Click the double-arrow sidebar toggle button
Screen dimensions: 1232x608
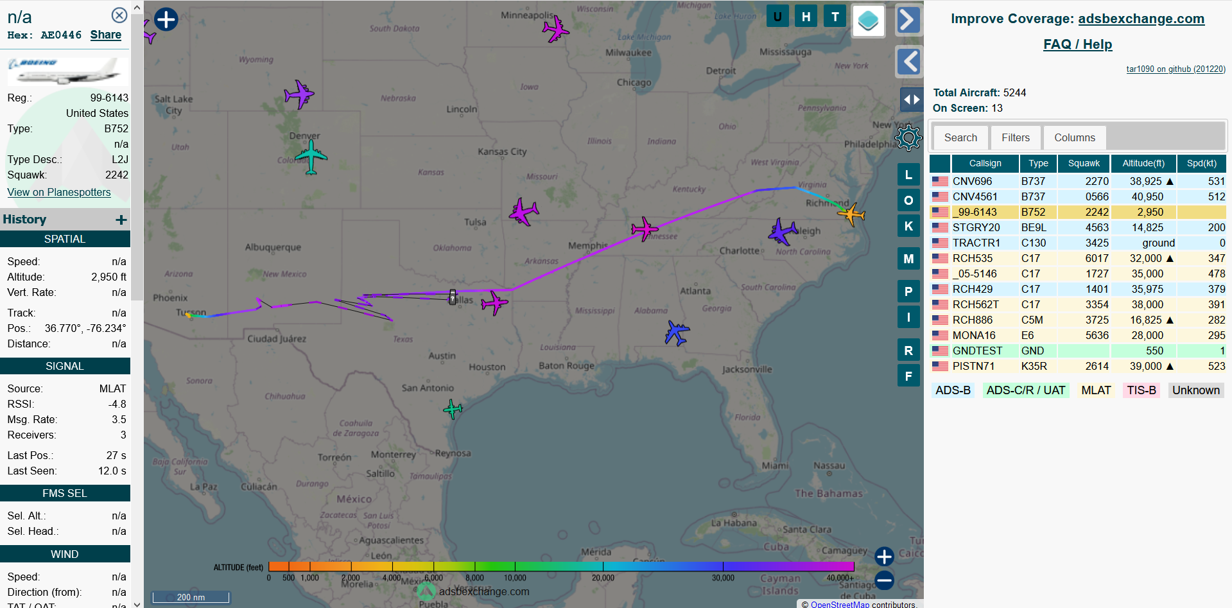click(912, 100)
